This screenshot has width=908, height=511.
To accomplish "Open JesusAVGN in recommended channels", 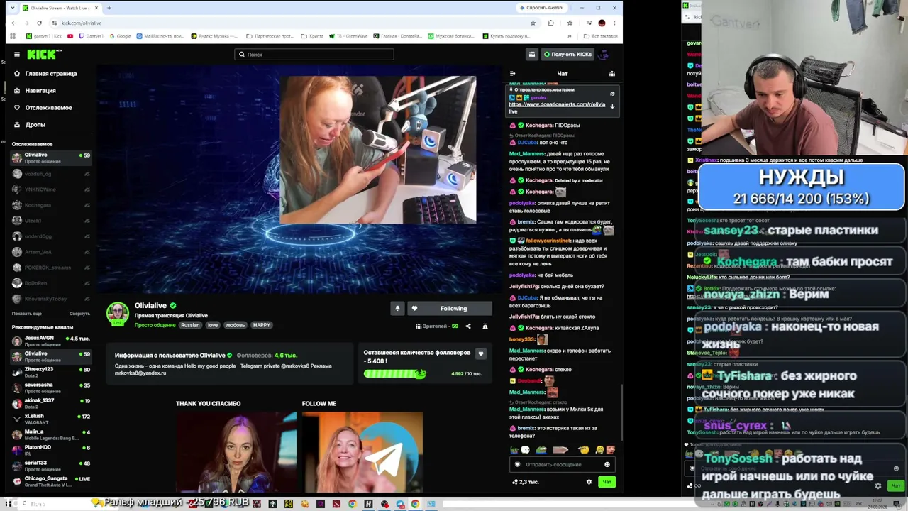I will tap(51, 341).
